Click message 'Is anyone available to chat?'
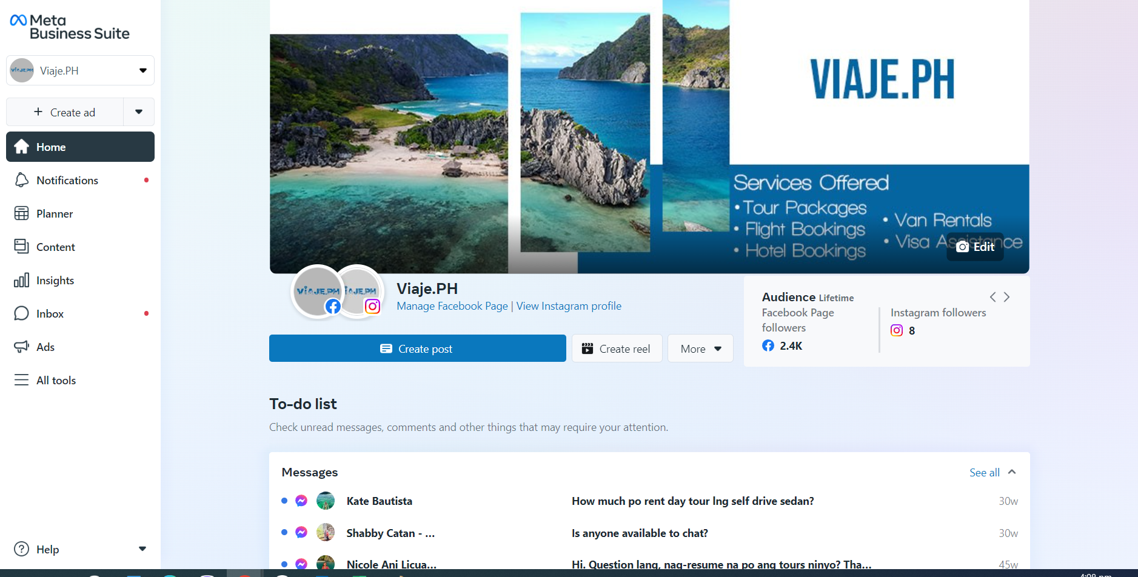 coord(640,533)
